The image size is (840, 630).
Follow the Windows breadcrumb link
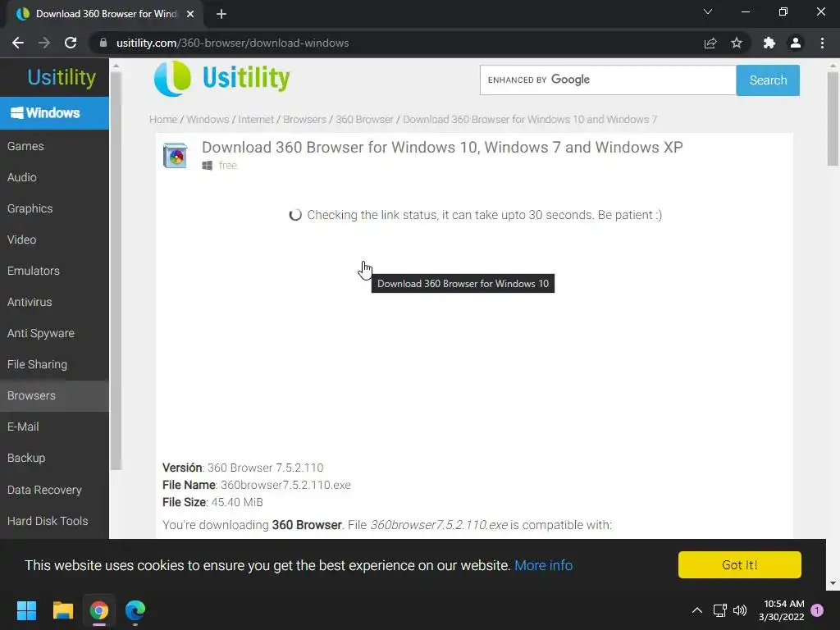pos(208,120)
